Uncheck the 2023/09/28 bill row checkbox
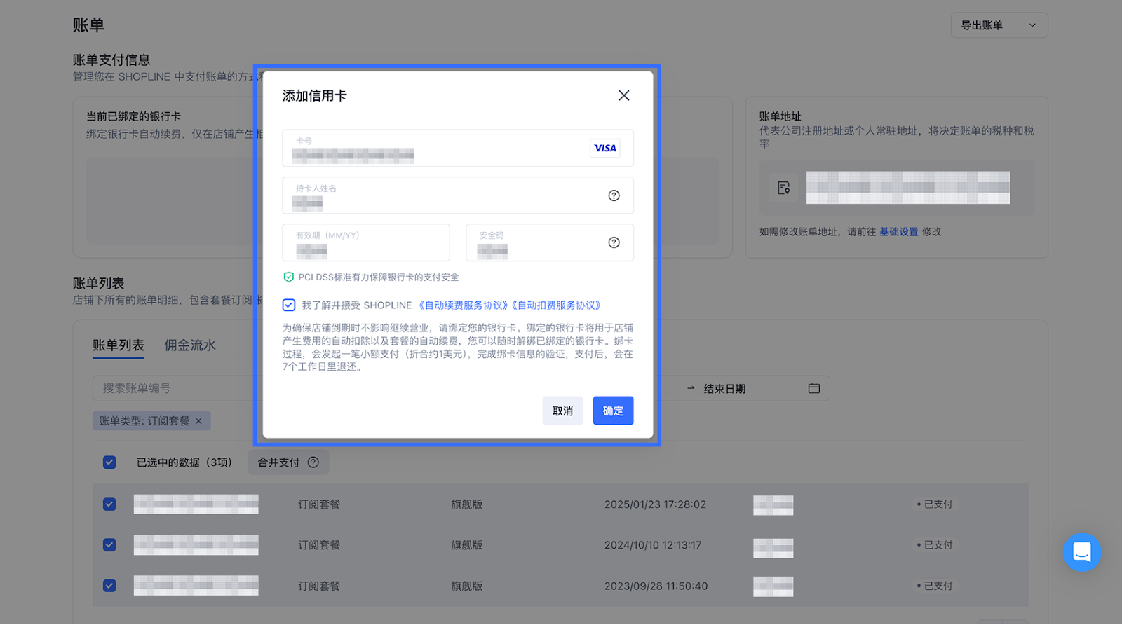1122x625 pixels. coord(109,586)
